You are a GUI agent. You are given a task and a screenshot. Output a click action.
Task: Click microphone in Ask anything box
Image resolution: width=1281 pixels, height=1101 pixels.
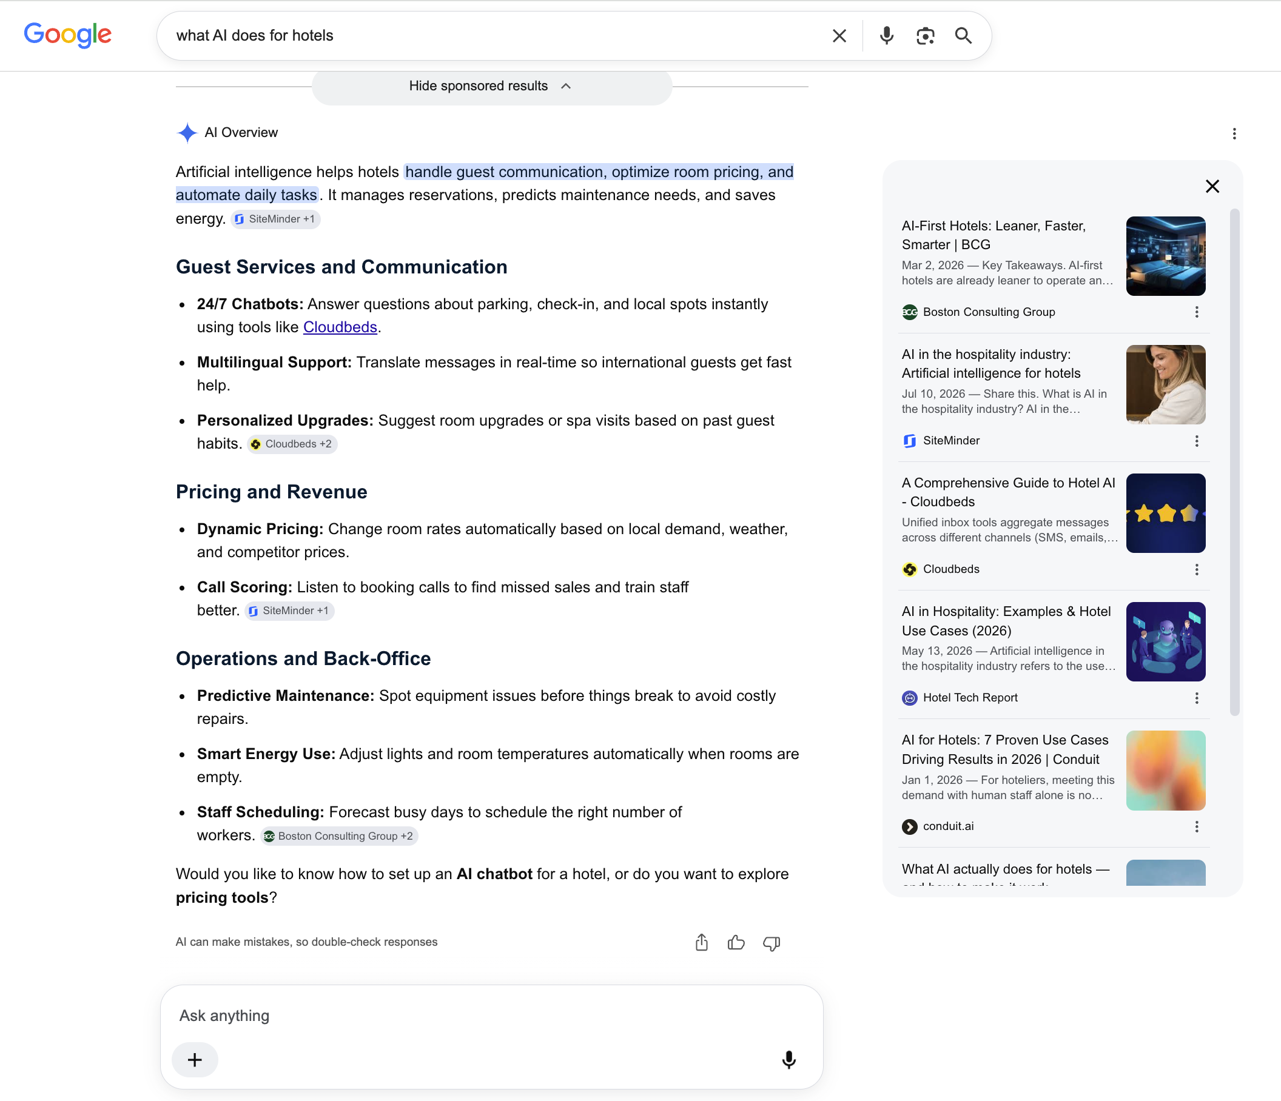pyautogui.click(x=788, y=1060)
